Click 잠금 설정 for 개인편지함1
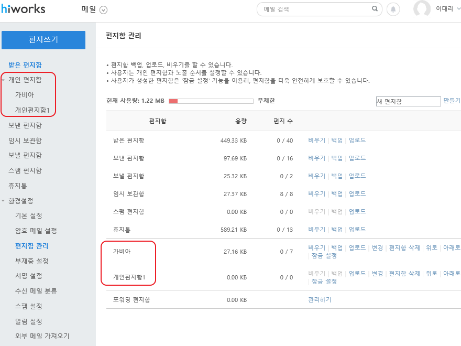Image resolution: width=461 pixels, height=346 pixels. pyautogui.click(x=324, y=282)
